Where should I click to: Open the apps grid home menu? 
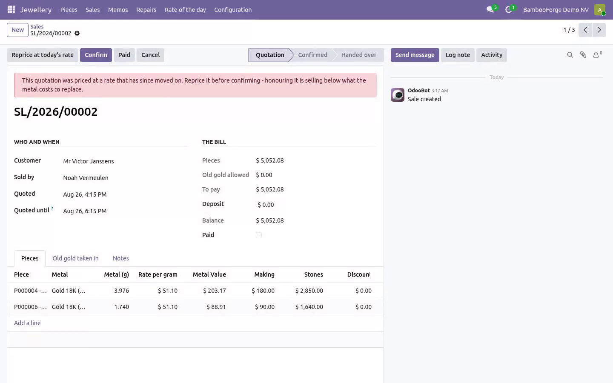[x=11, y=9]
